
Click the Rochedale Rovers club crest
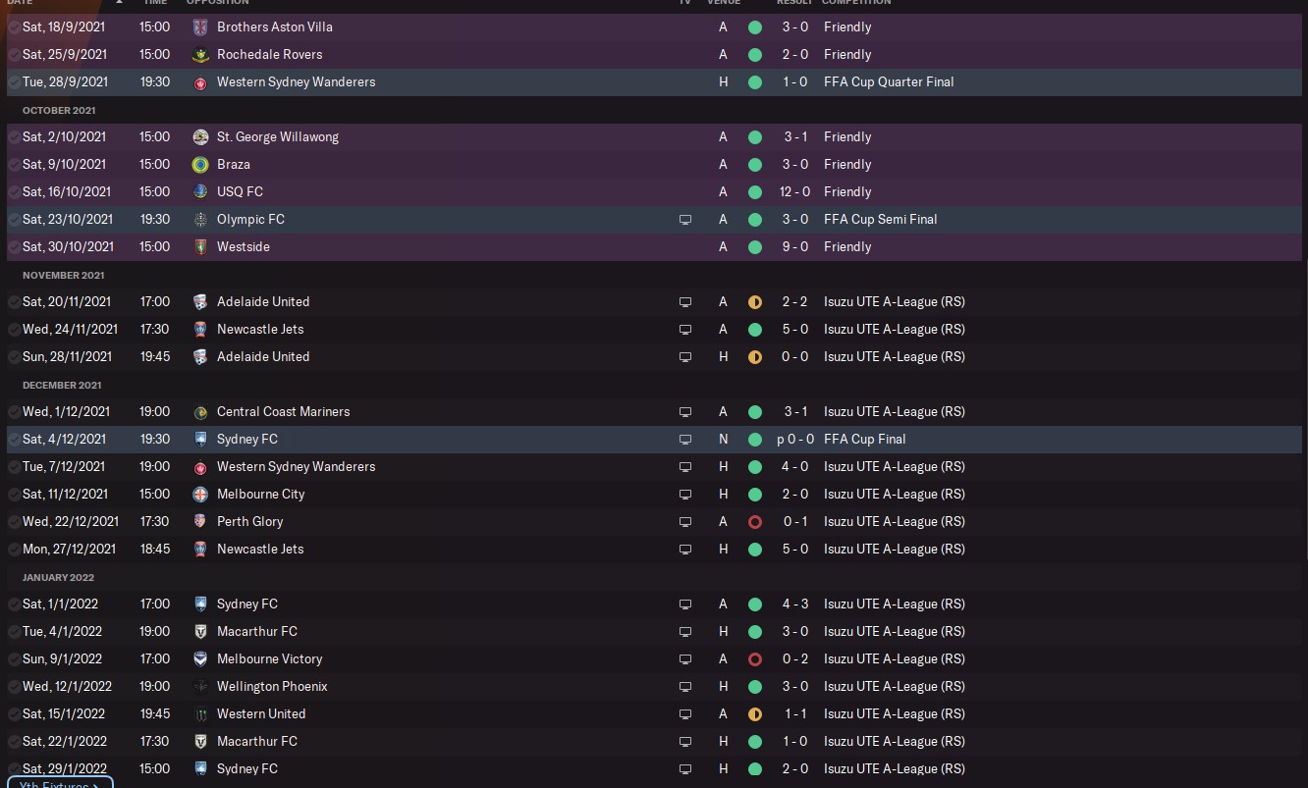tap(200, 54)
